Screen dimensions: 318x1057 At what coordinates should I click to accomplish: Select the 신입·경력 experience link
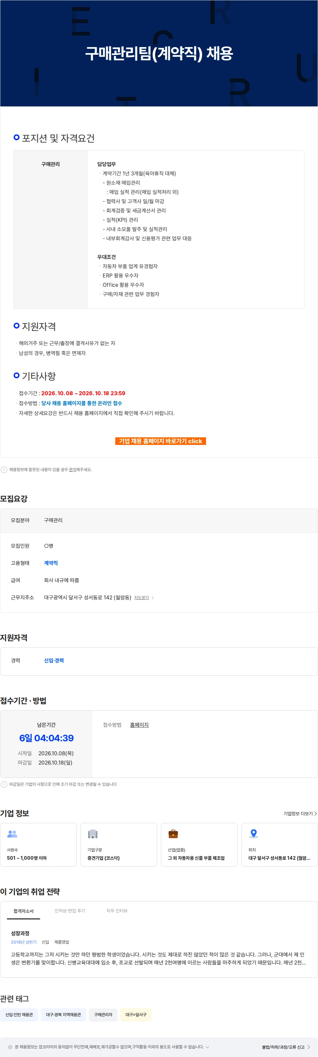[x=54, y=660]
